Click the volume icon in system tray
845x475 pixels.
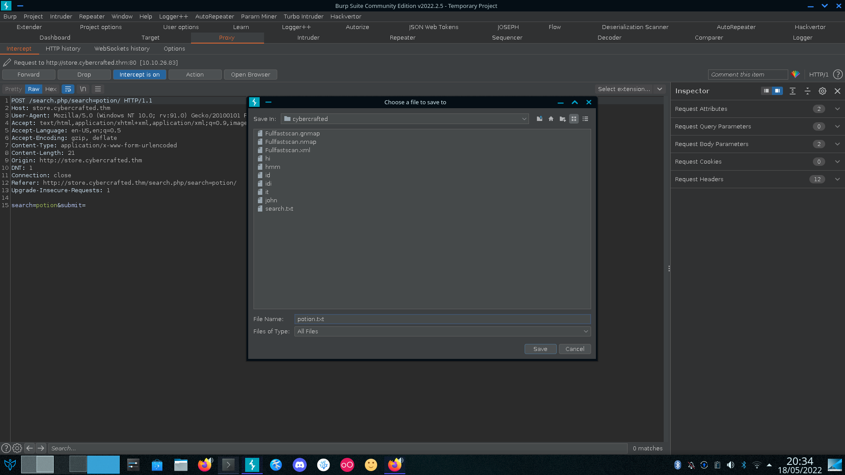[x=731, y=465]
